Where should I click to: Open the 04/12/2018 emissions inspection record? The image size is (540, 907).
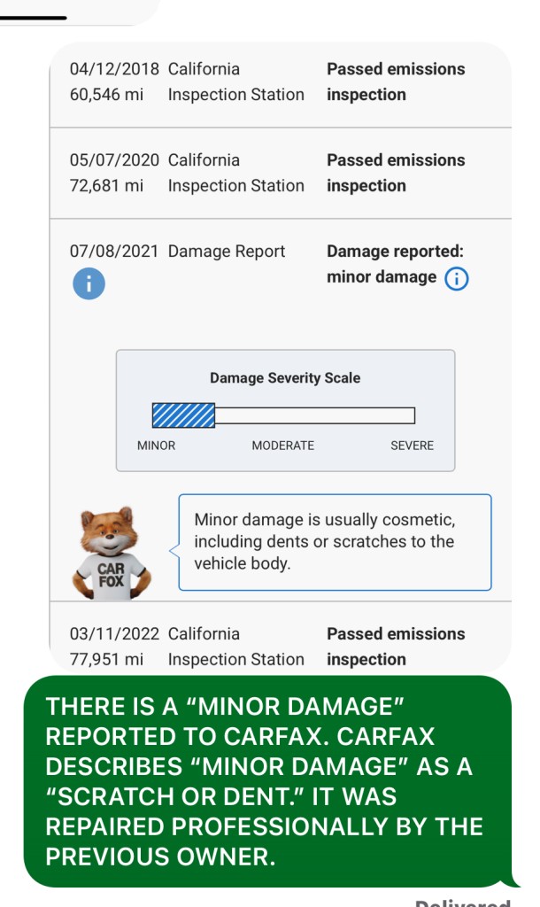coord(281,82)
